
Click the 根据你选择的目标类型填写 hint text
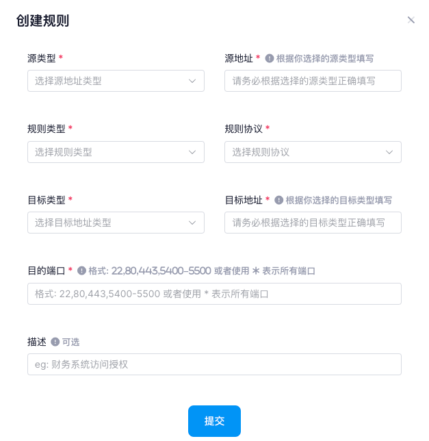pyautogui.click(x=339, y=201)
